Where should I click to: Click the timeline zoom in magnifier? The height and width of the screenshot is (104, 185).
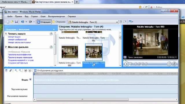point(16,70)
